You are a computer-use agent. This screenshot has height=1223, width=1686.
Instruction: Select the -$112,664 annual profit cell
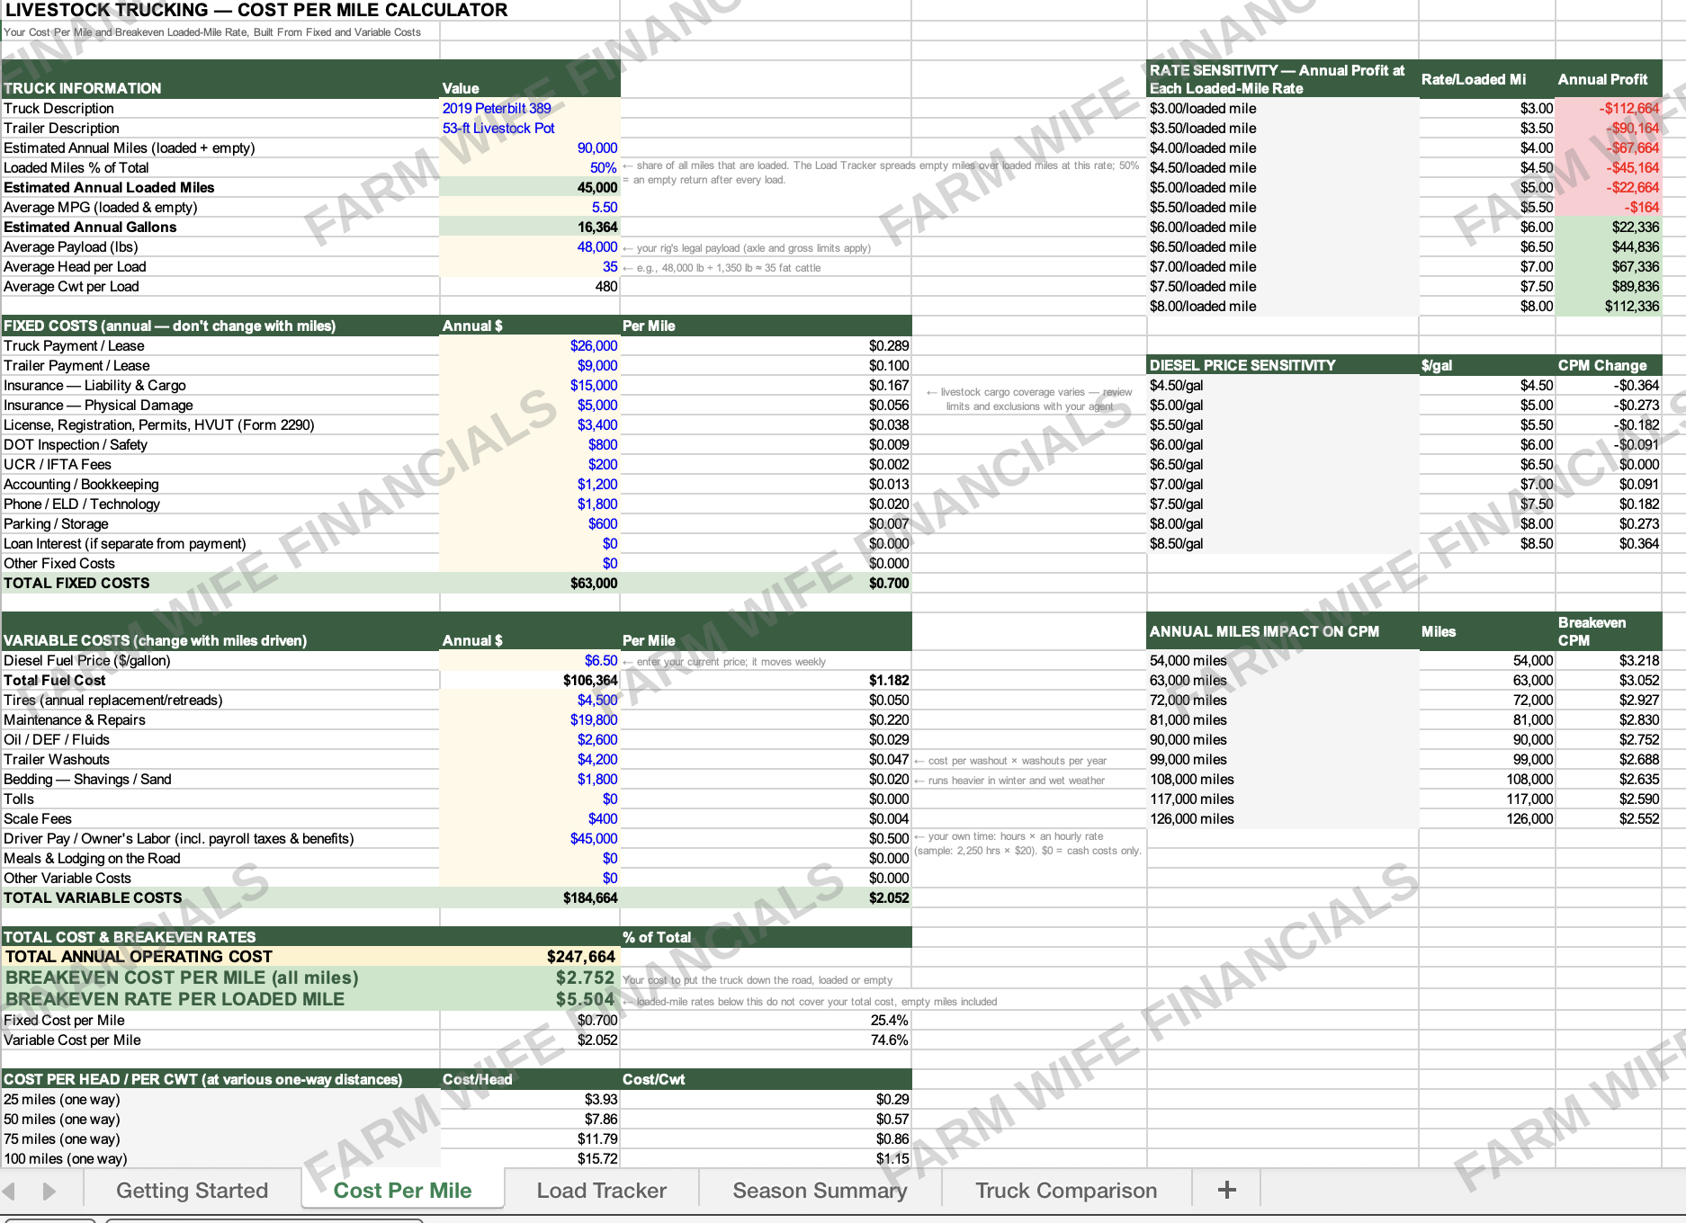pyautogui.click(x=1609, y=109)
